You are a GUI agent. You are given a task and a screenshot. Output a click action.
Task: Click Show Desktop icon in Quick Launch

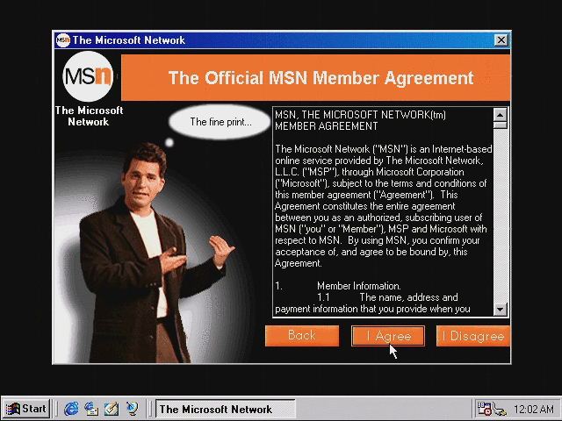(112, 409)
